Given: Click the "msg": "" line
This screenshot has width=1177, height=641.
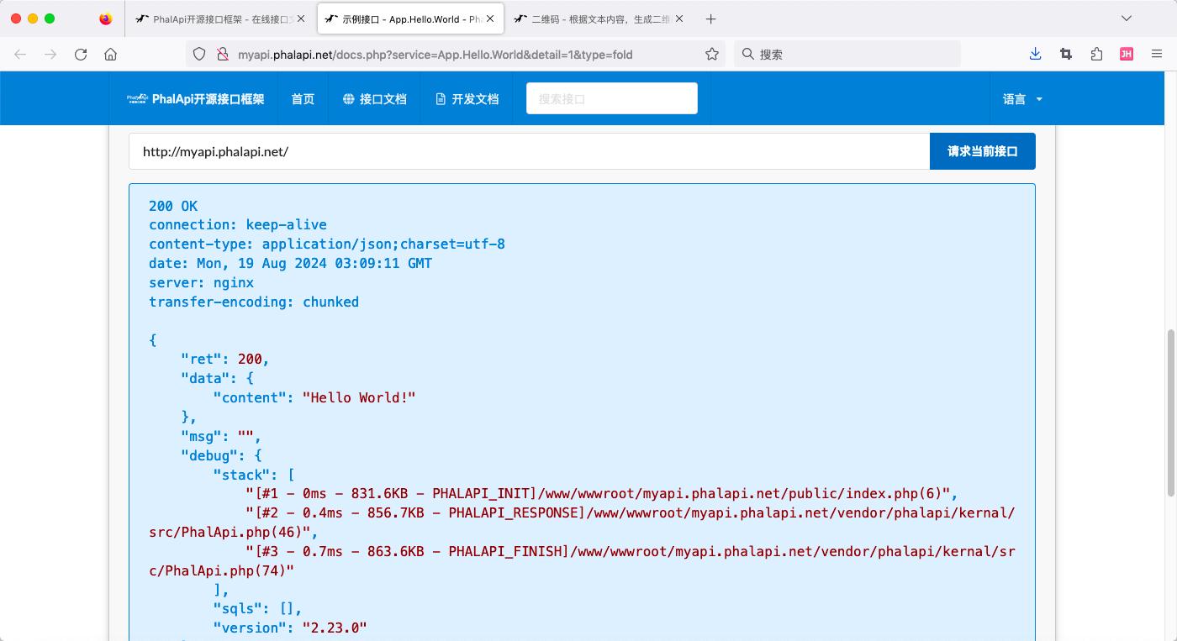Looking at the screenshot, I should (x=221, y=437).
